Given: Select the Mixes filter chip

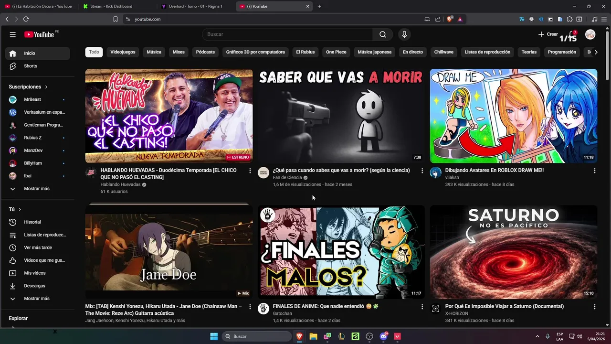Looking at the screenshot, I should click(x=179, y=52).
